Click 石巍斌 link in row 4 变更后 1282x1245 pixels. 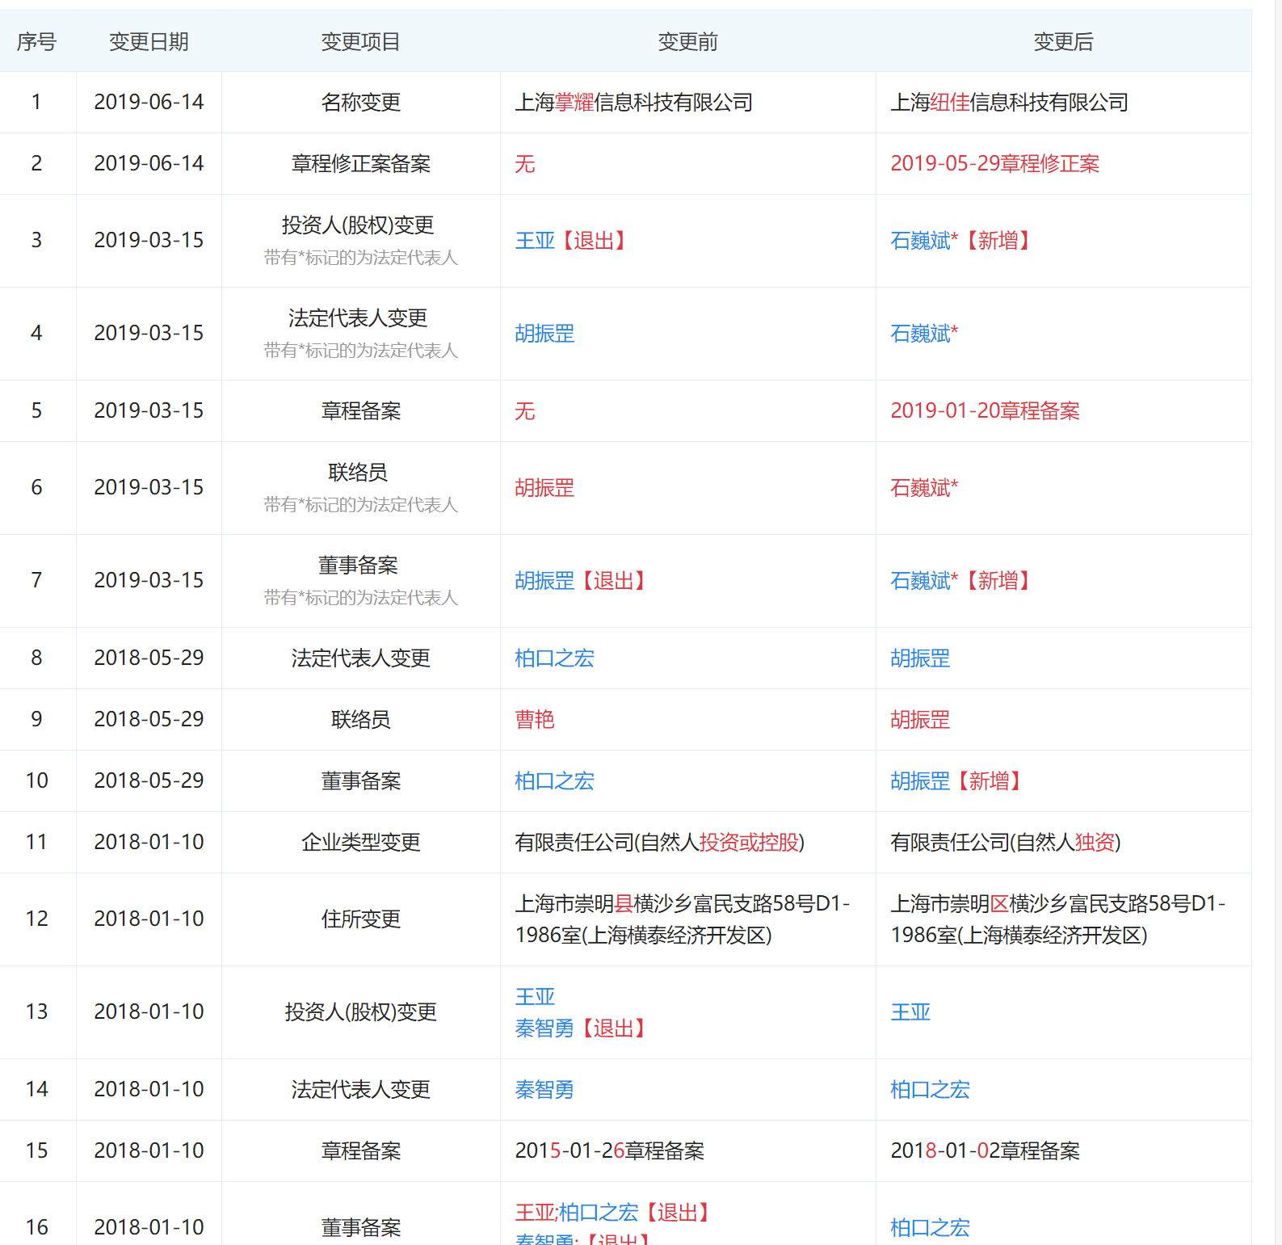click(x=920, y=334)
